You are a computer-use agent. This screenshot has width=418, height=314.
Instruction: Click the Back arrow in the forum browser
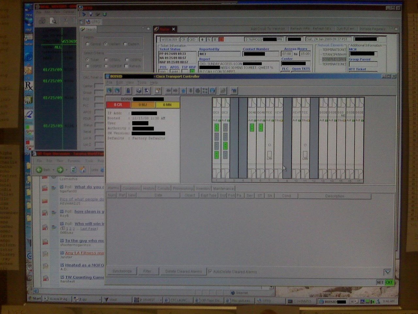39,170
